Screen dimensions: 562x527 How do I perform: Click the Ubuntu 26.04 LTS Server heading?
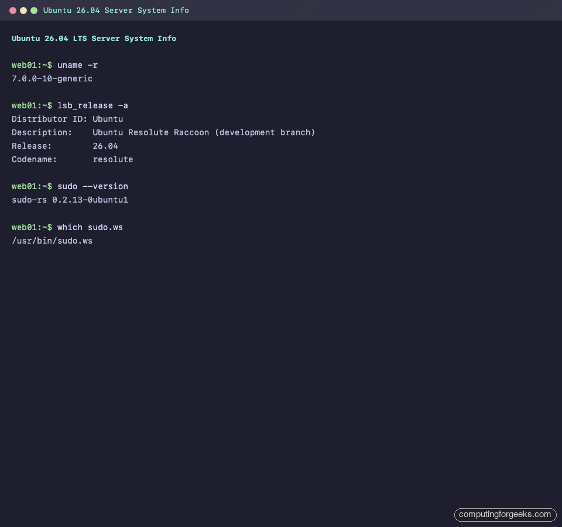pyautogui.click(x=94, y=38)
